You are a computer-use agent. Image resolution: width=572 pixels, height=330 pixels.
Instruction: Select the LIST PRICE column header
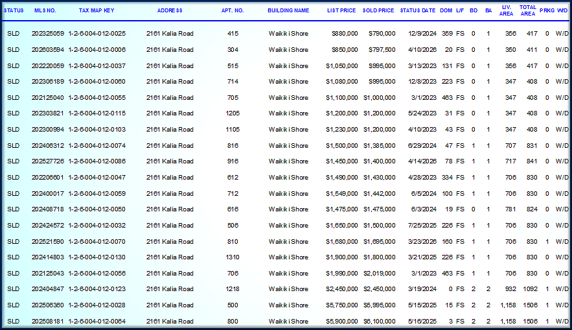[341, 10]
